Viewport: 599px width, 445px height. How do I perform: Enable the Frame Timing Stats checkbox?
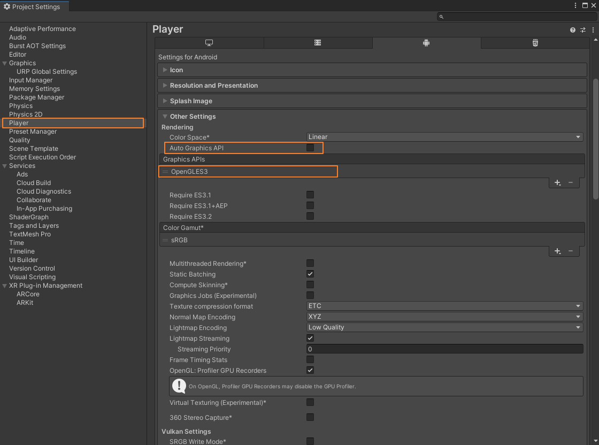[x=310, y=359]
